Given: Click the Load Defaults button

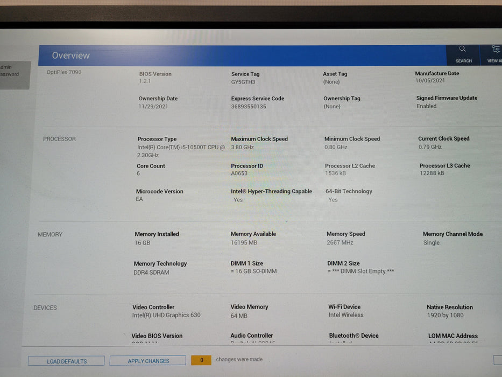Looking at the screenshot, I should point(66,361).
